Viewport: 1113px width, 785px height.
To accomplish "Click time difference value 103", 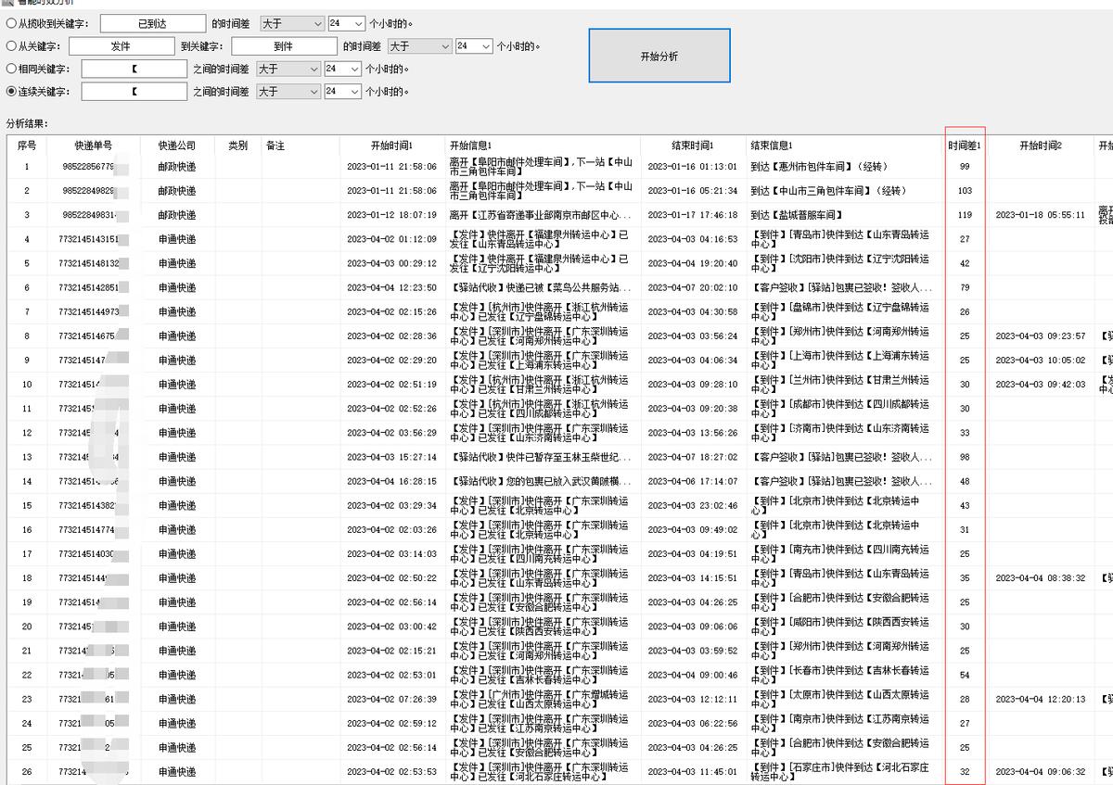I will (965, 191).
